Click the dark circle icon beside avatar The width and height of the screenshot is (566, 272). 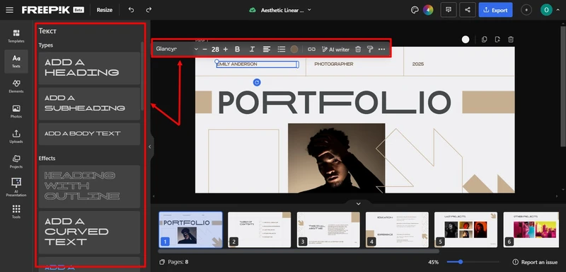tap(526, 10)
